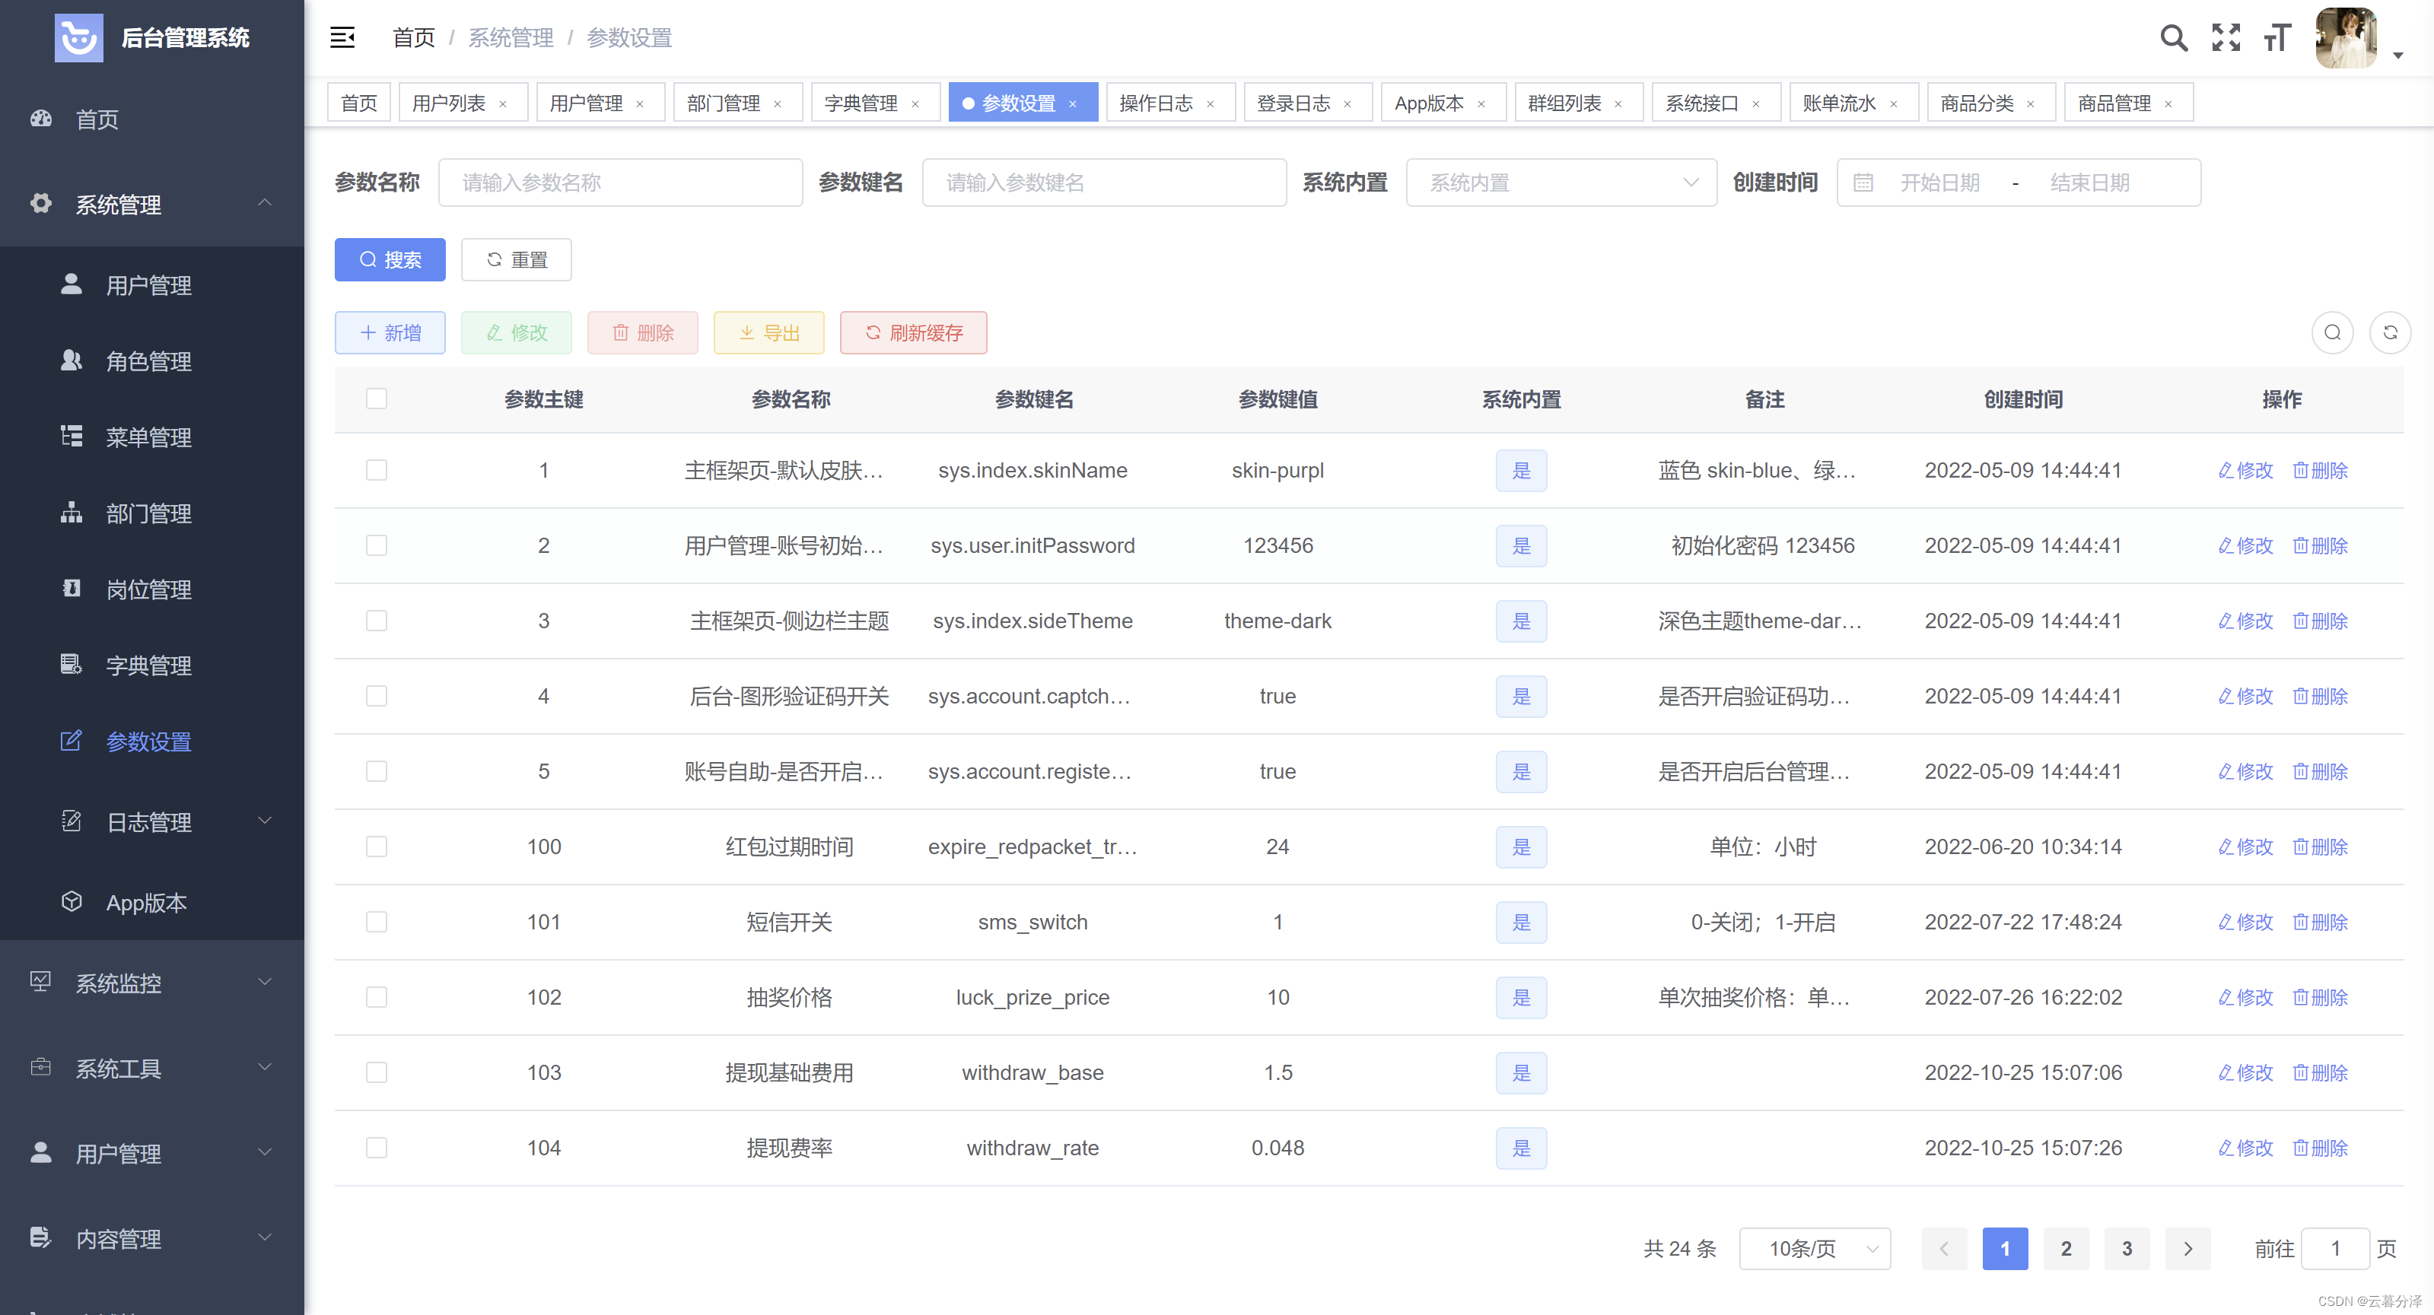The image size is (2434, 1315).
Task: Collapse sidebar with the hamburger icon
Action: (342, 38)
